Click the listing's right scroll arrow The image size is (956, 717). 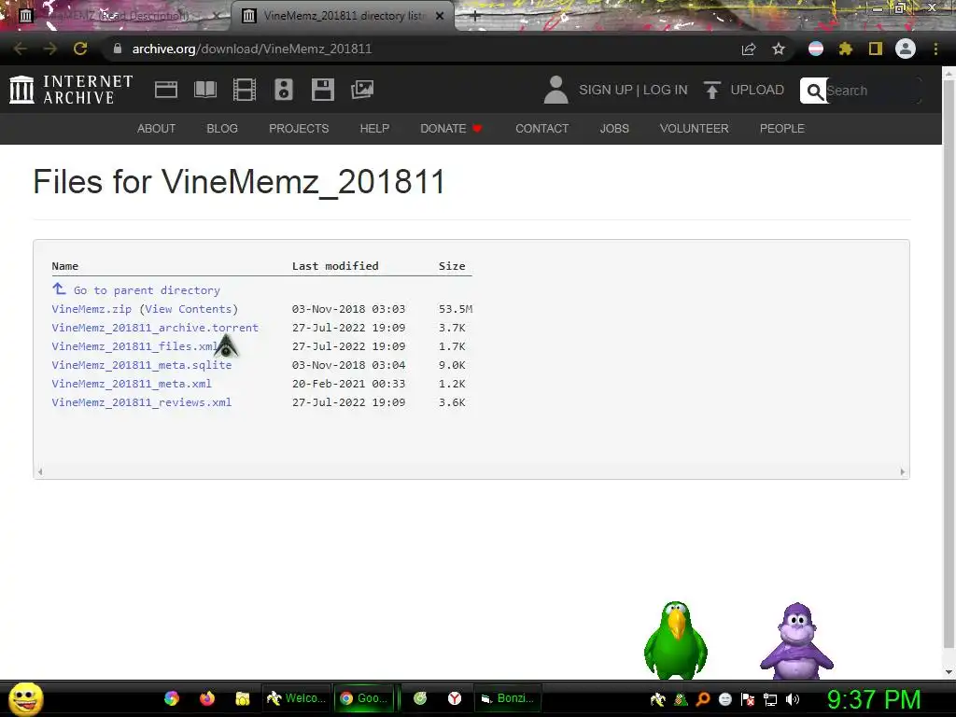coord(903,471)
